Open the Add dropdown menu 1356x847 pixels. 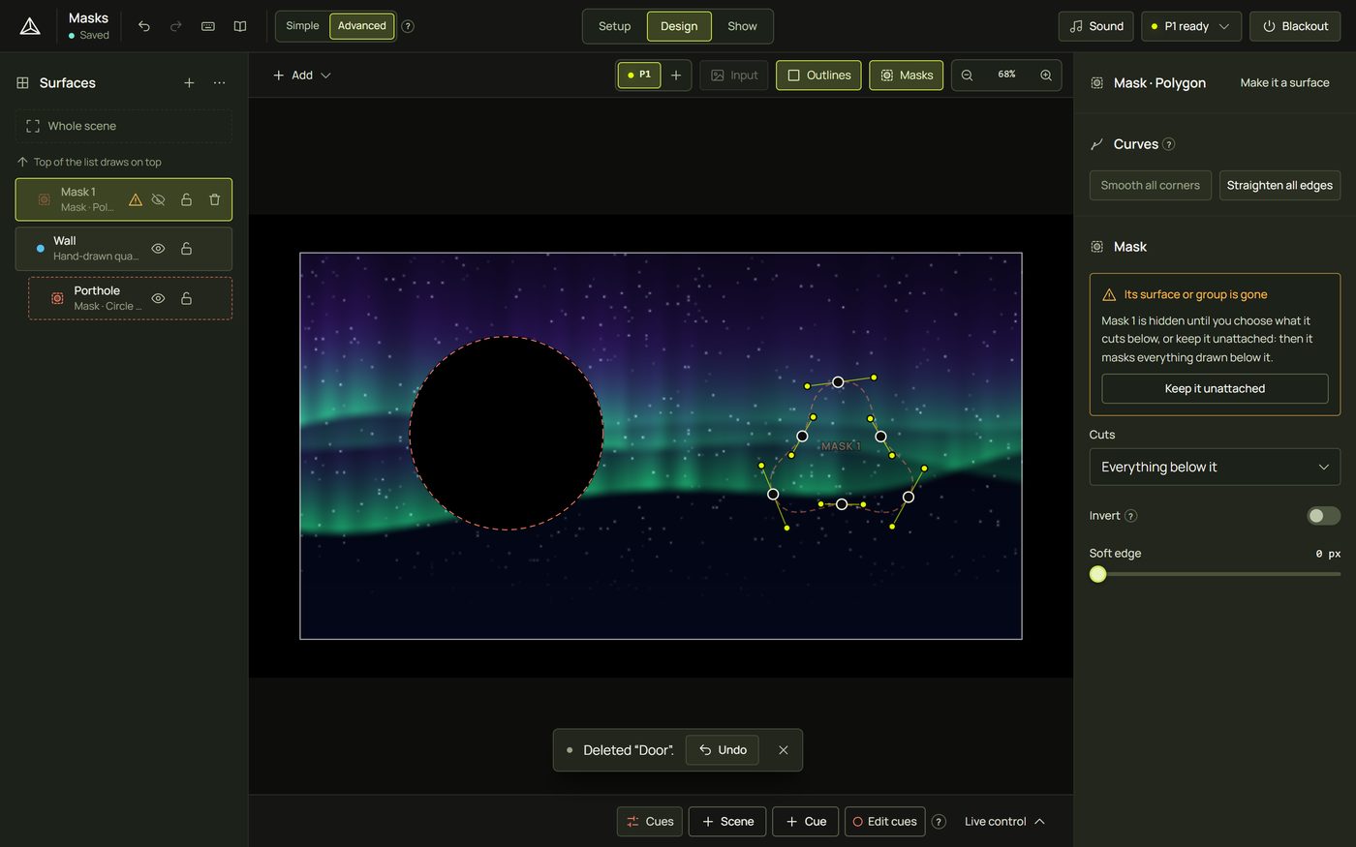(302, 76)
